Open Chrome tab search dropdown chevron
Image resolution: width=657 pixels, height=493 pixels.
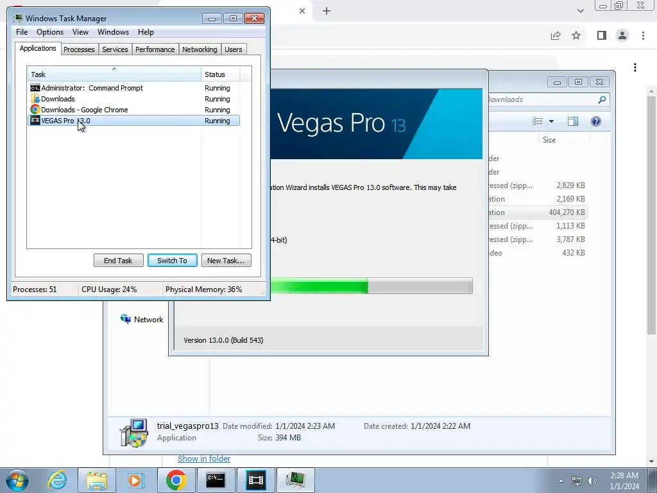[580, 11]
